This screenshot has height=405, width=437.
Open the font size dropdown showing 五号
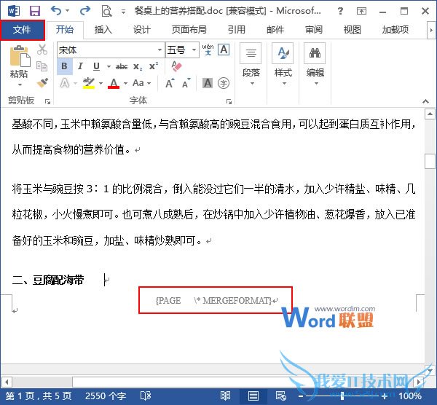[194, 50]
